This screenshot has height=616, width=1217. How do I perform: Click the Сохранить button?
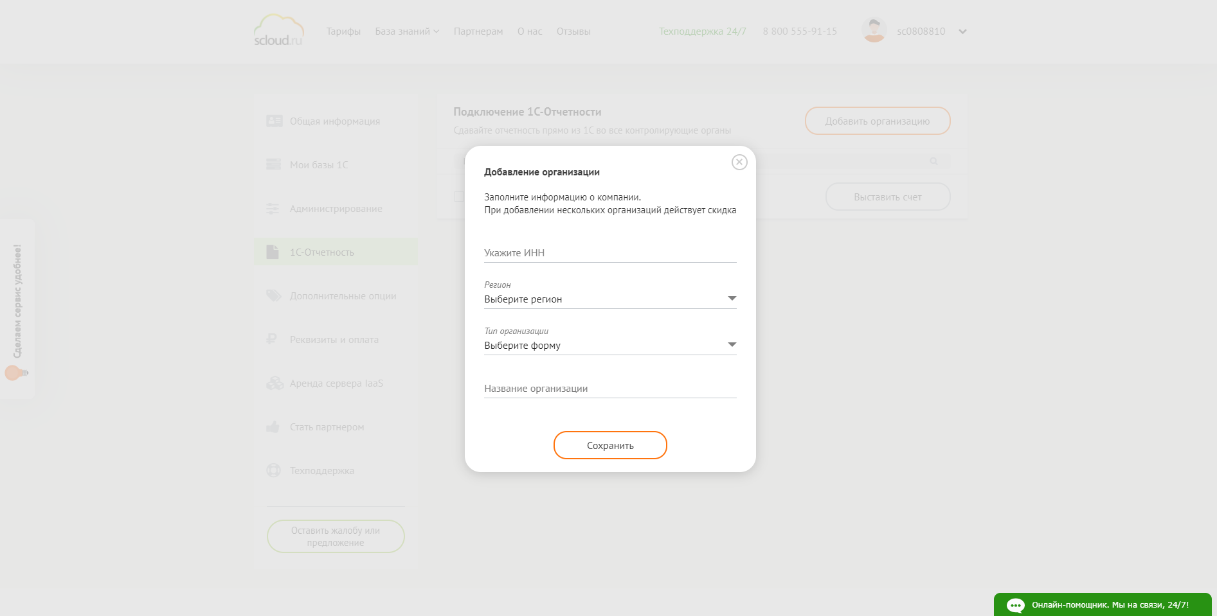(610, 445)
